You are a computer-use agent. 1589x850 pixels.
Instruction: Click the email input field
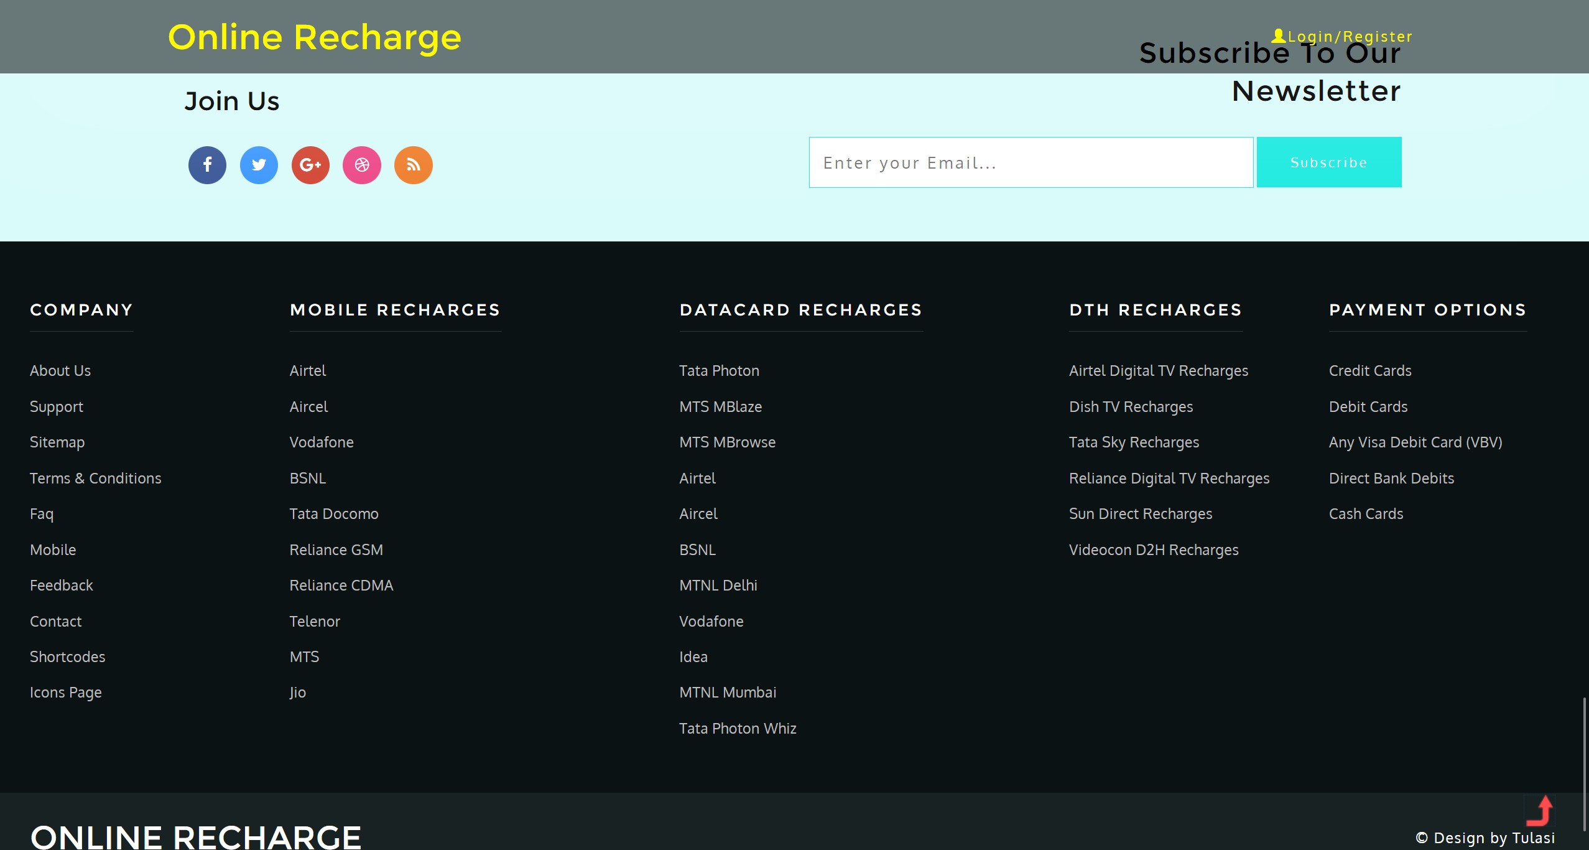[x=1031, y=162]
